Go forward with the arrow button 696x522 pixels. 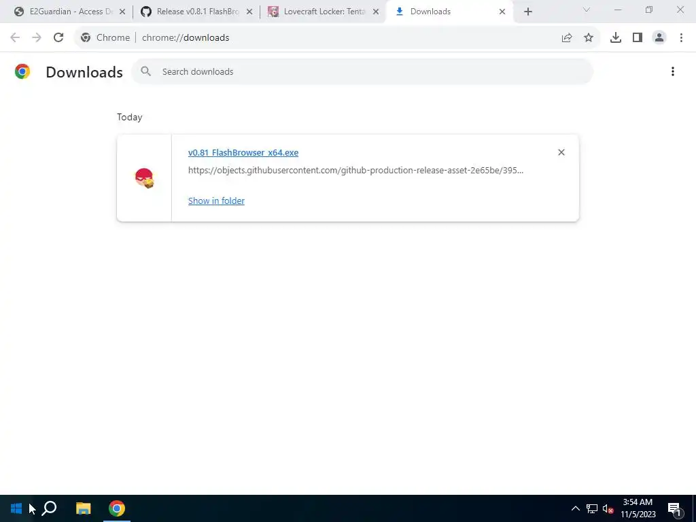[x=37, y=38]
